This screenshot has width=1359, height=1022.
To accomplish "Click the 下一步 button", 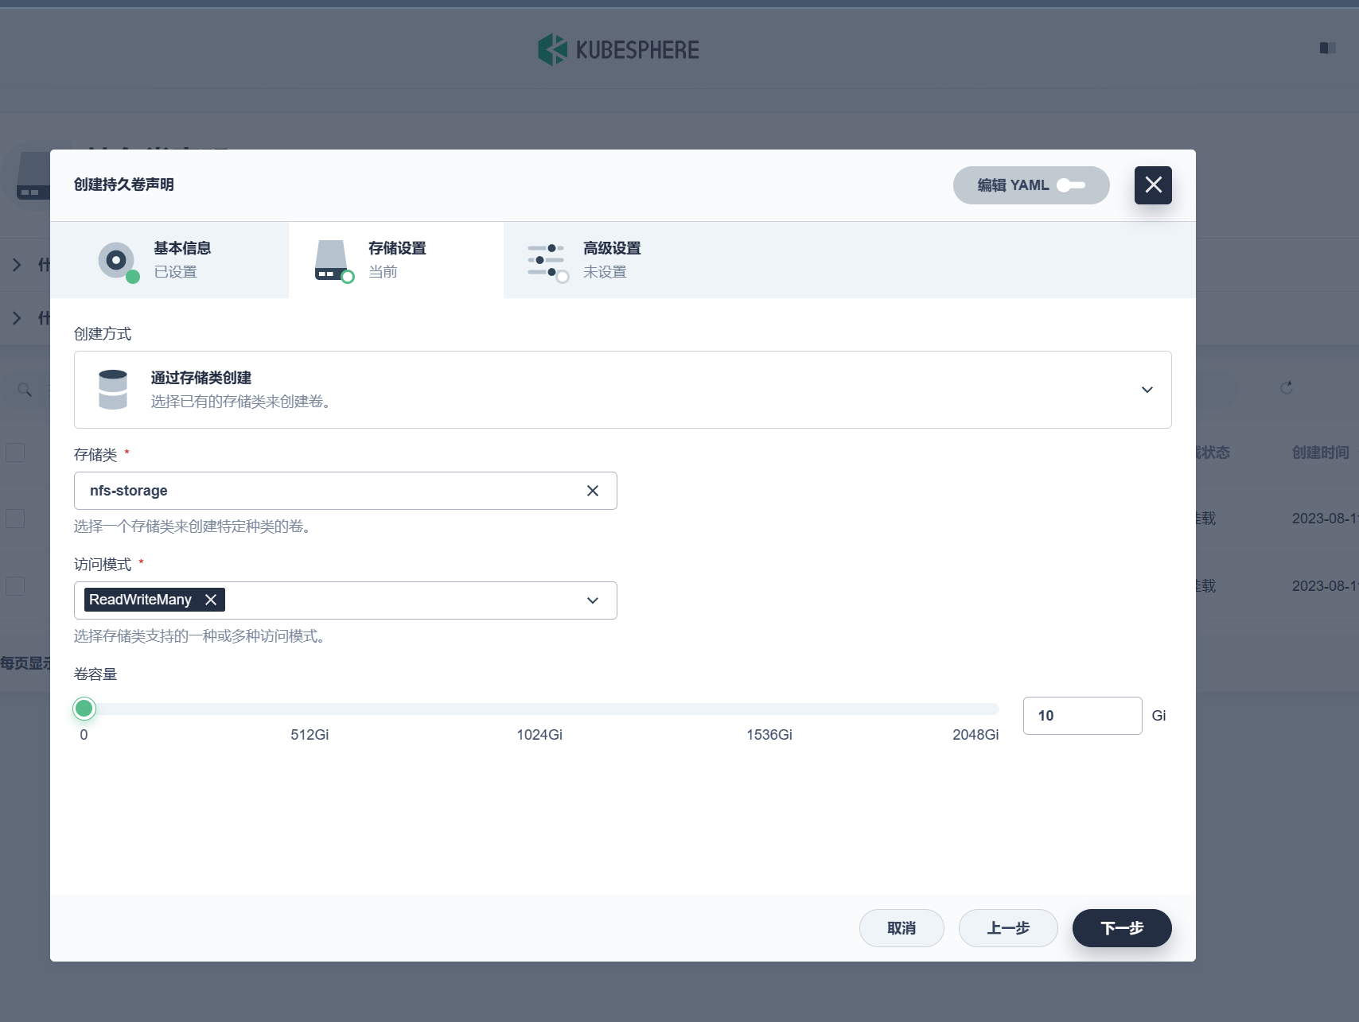I will (1122, 928).
